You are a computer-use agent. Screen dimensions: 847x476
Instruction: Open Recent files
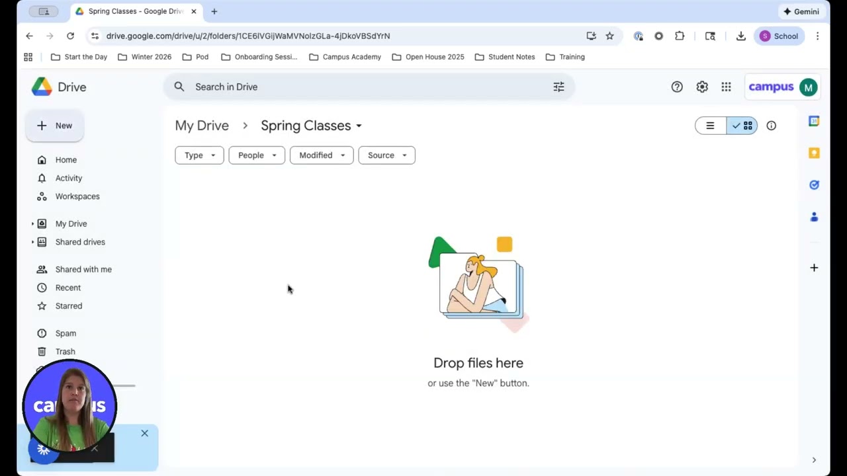point(68,288)
